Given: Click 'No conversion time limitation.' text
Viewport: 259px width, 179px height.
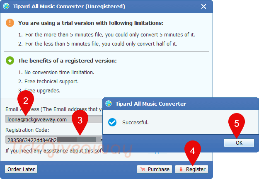Looking at the screenshot, I should (x=56, y=73).
